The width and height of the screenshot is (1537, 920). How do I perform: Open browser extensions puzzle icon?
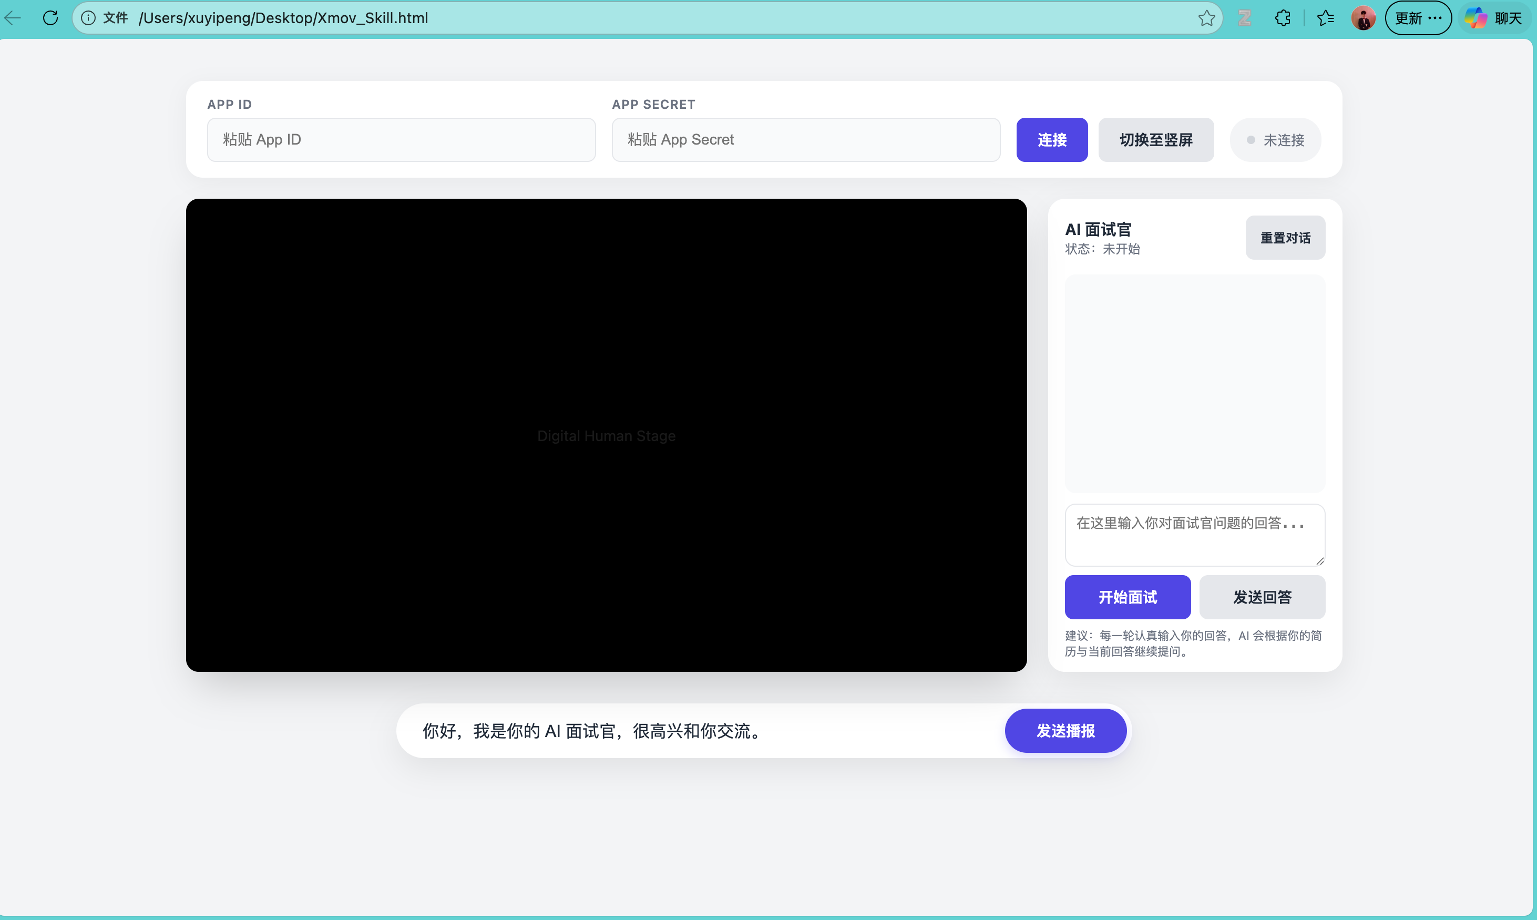(x=1283, y=18)
